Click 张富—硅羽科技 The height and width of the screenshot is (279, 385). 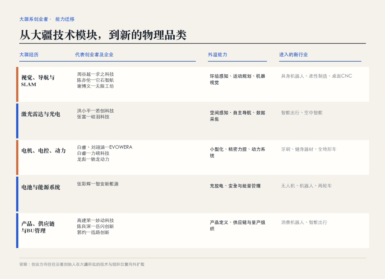tap(93, 117)
